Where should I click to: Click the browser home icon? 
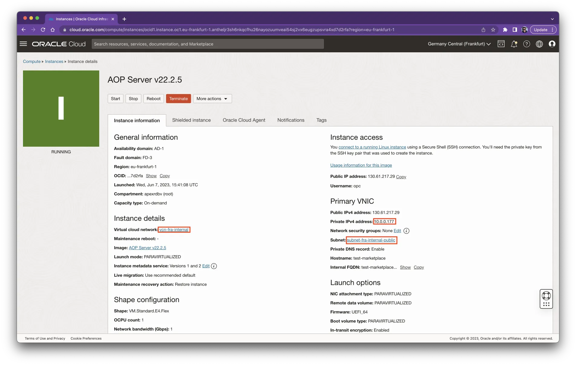click(53, 30)
